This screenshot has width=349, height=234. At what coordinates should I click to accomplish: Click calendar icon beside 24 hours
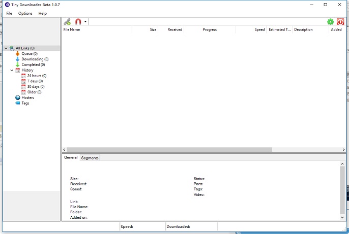point(23,76)
